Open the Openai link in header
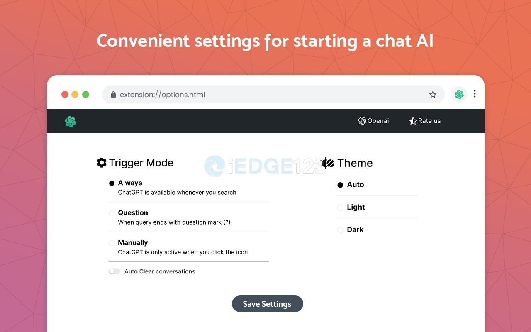Screen dimensions: 531x332 [x=374, y=121]
